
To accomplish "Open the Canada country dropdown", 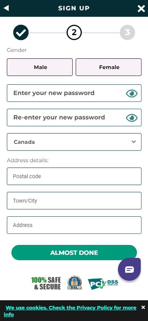I will tap(74, 142).
